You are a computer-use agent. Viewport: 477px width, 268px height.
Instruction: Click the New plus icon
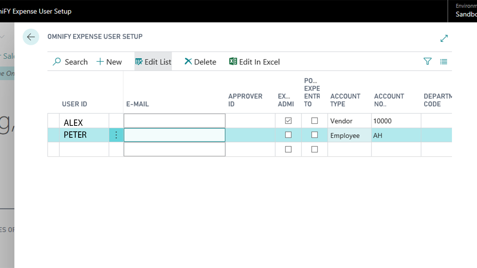coord(100,62)
